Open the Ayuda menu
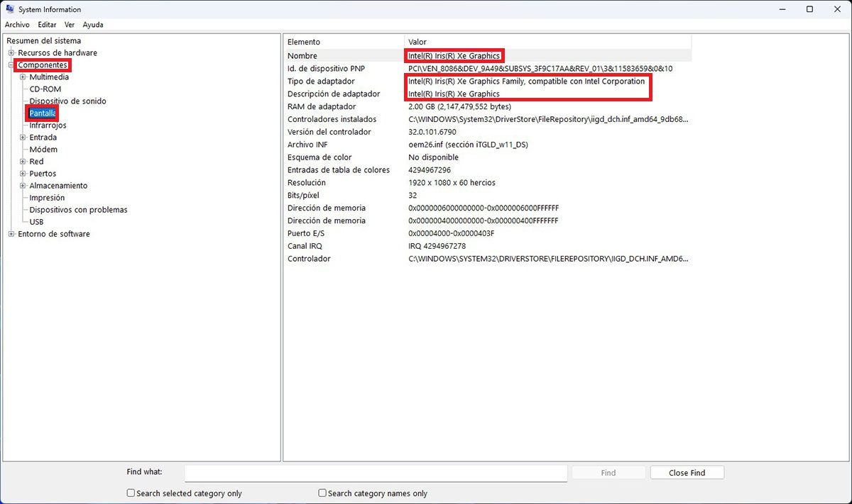Image resolution: width=852 pixels, height=504 pixels. (x=93, y=25)
